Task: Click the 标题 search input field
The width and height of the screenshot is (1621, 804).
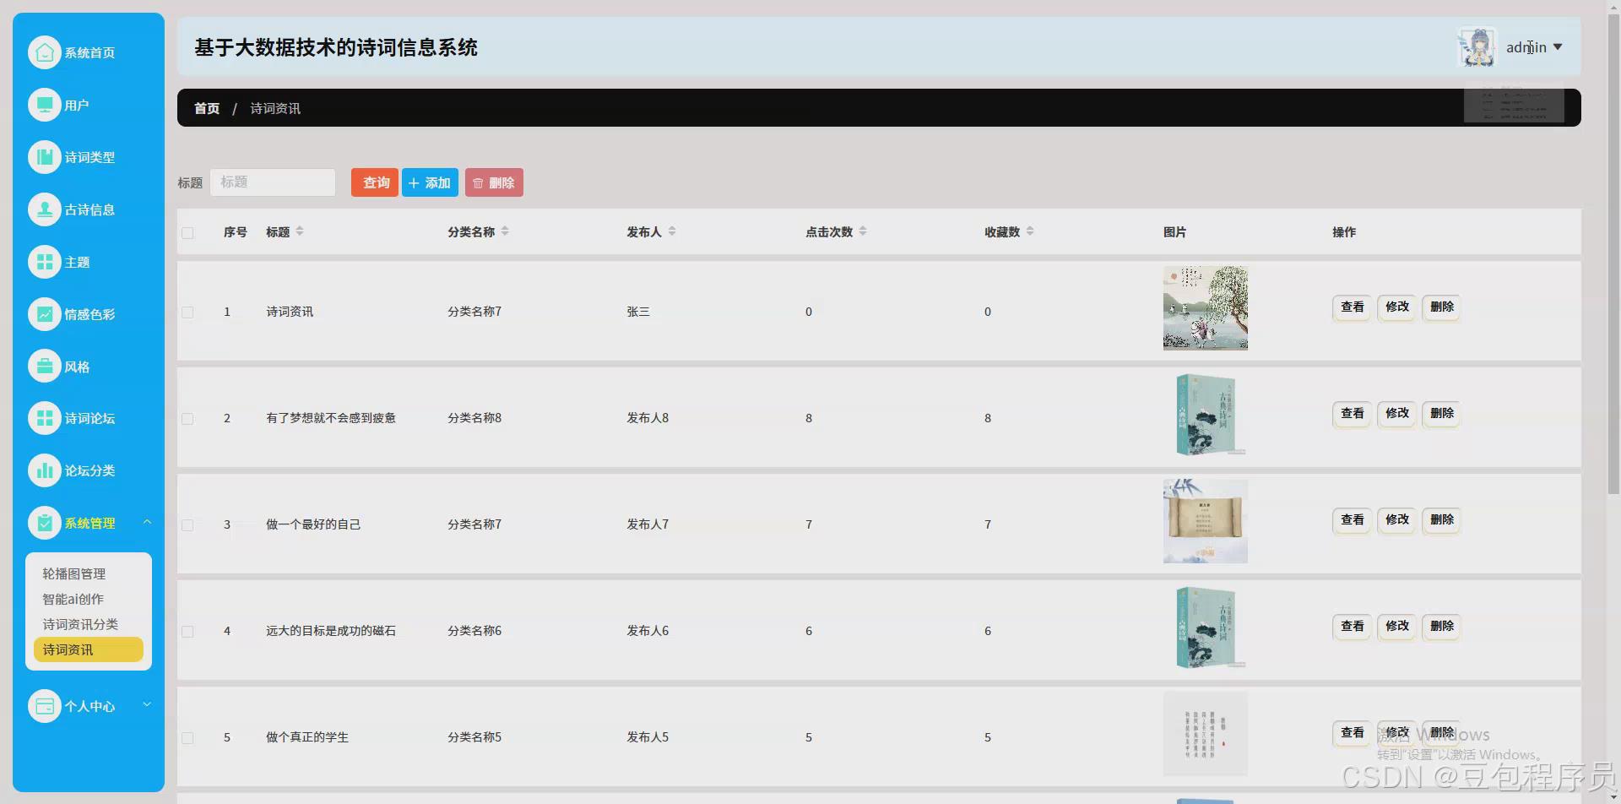Action: click(x=273, y=182)
